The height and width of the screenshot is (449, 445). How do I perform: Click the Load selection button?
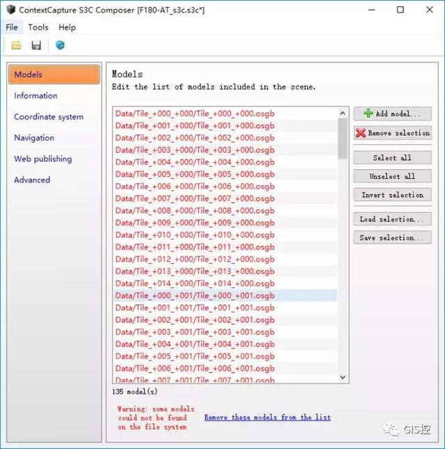coord(392,219)
